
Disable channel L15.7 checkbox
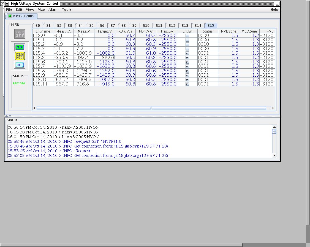tap(187, 66)
